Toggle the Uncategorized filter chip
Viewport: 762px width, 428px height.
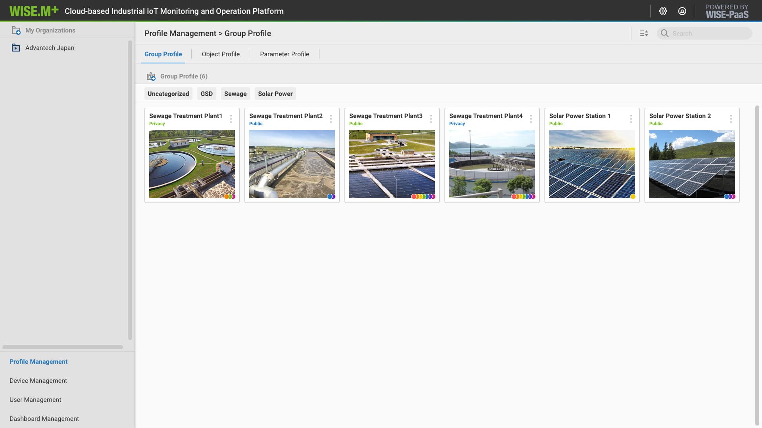(x=168, y=94)
